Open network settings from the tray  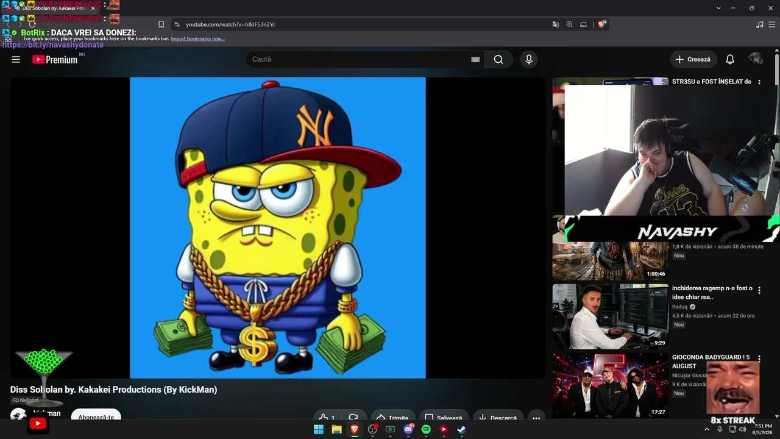(732, 429)
